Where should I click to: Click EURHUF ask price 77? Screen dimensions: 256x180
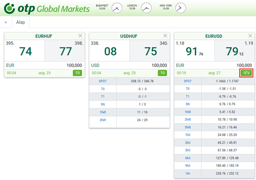click(x=65, y=50)
